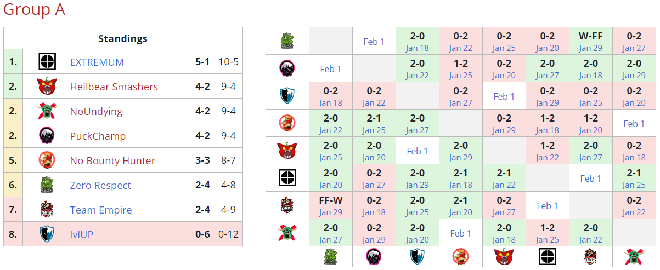Open PuckChamp logo in the standings table
This screenshot has height=270, width=660.
pyautogui.click(x=47, y=136)
